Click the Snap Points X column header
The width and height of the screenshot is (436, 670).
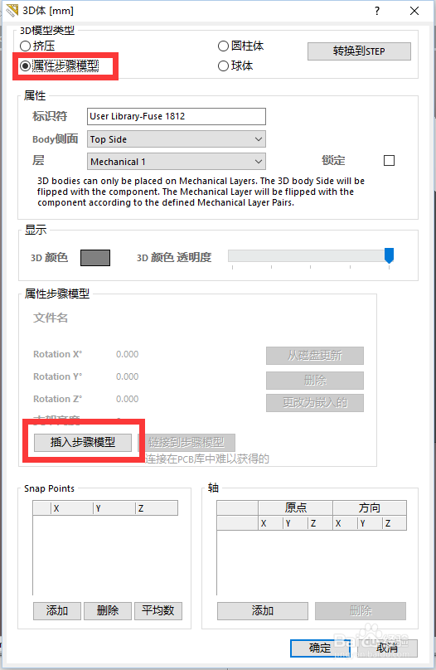pos(72,508)
